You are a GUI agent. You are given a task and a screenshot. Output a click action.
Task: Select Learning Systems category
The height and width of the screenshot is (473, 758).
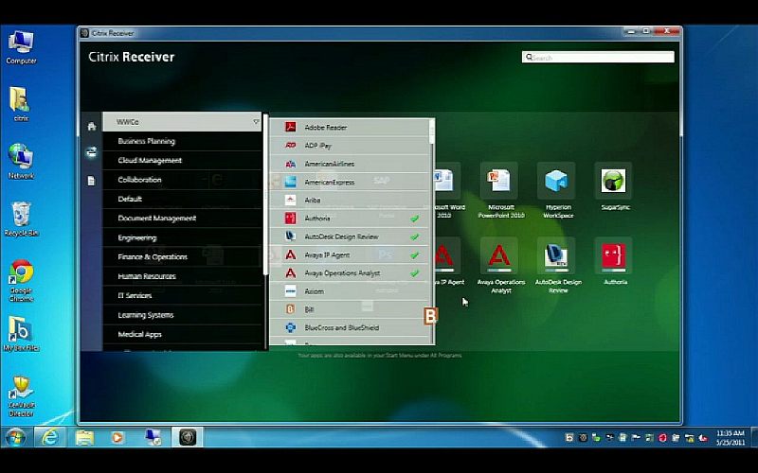(x=182, y=315)
